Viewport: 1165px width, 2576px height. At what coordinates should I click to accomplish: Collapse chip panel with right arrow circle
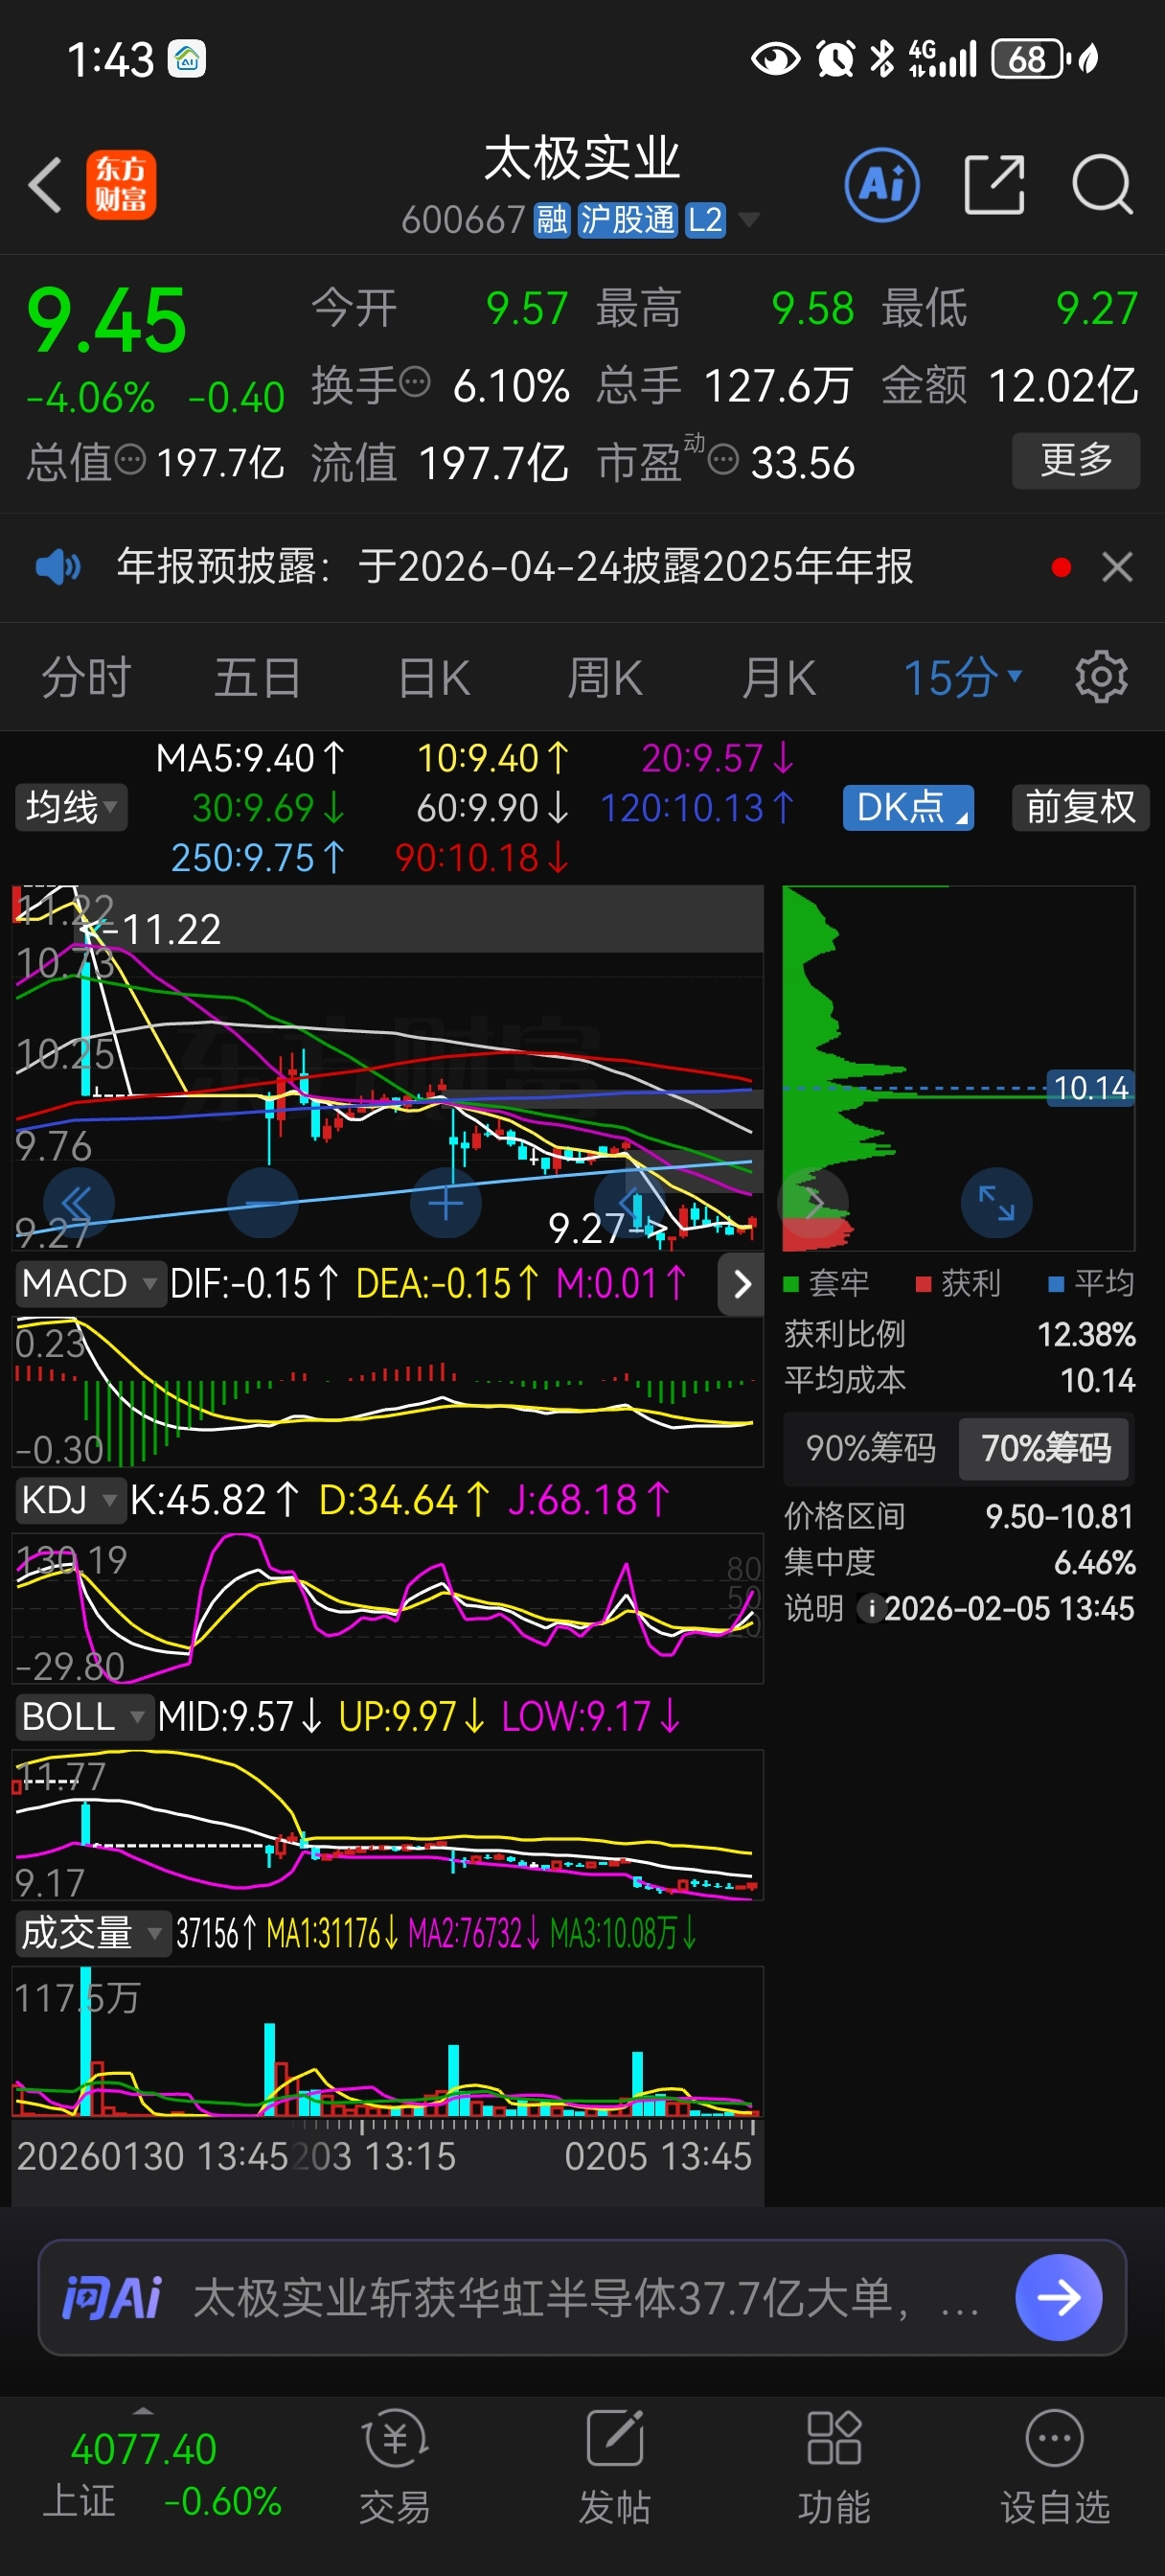[x=813, y=1203]
